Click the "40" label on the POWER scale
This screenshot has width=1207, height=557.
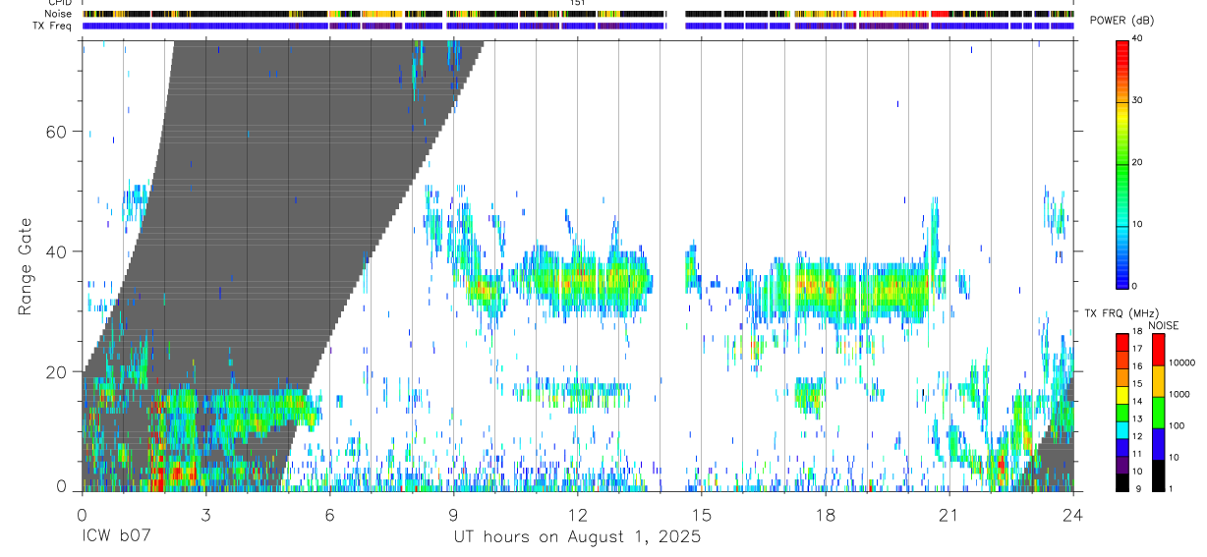(1138, 39)
